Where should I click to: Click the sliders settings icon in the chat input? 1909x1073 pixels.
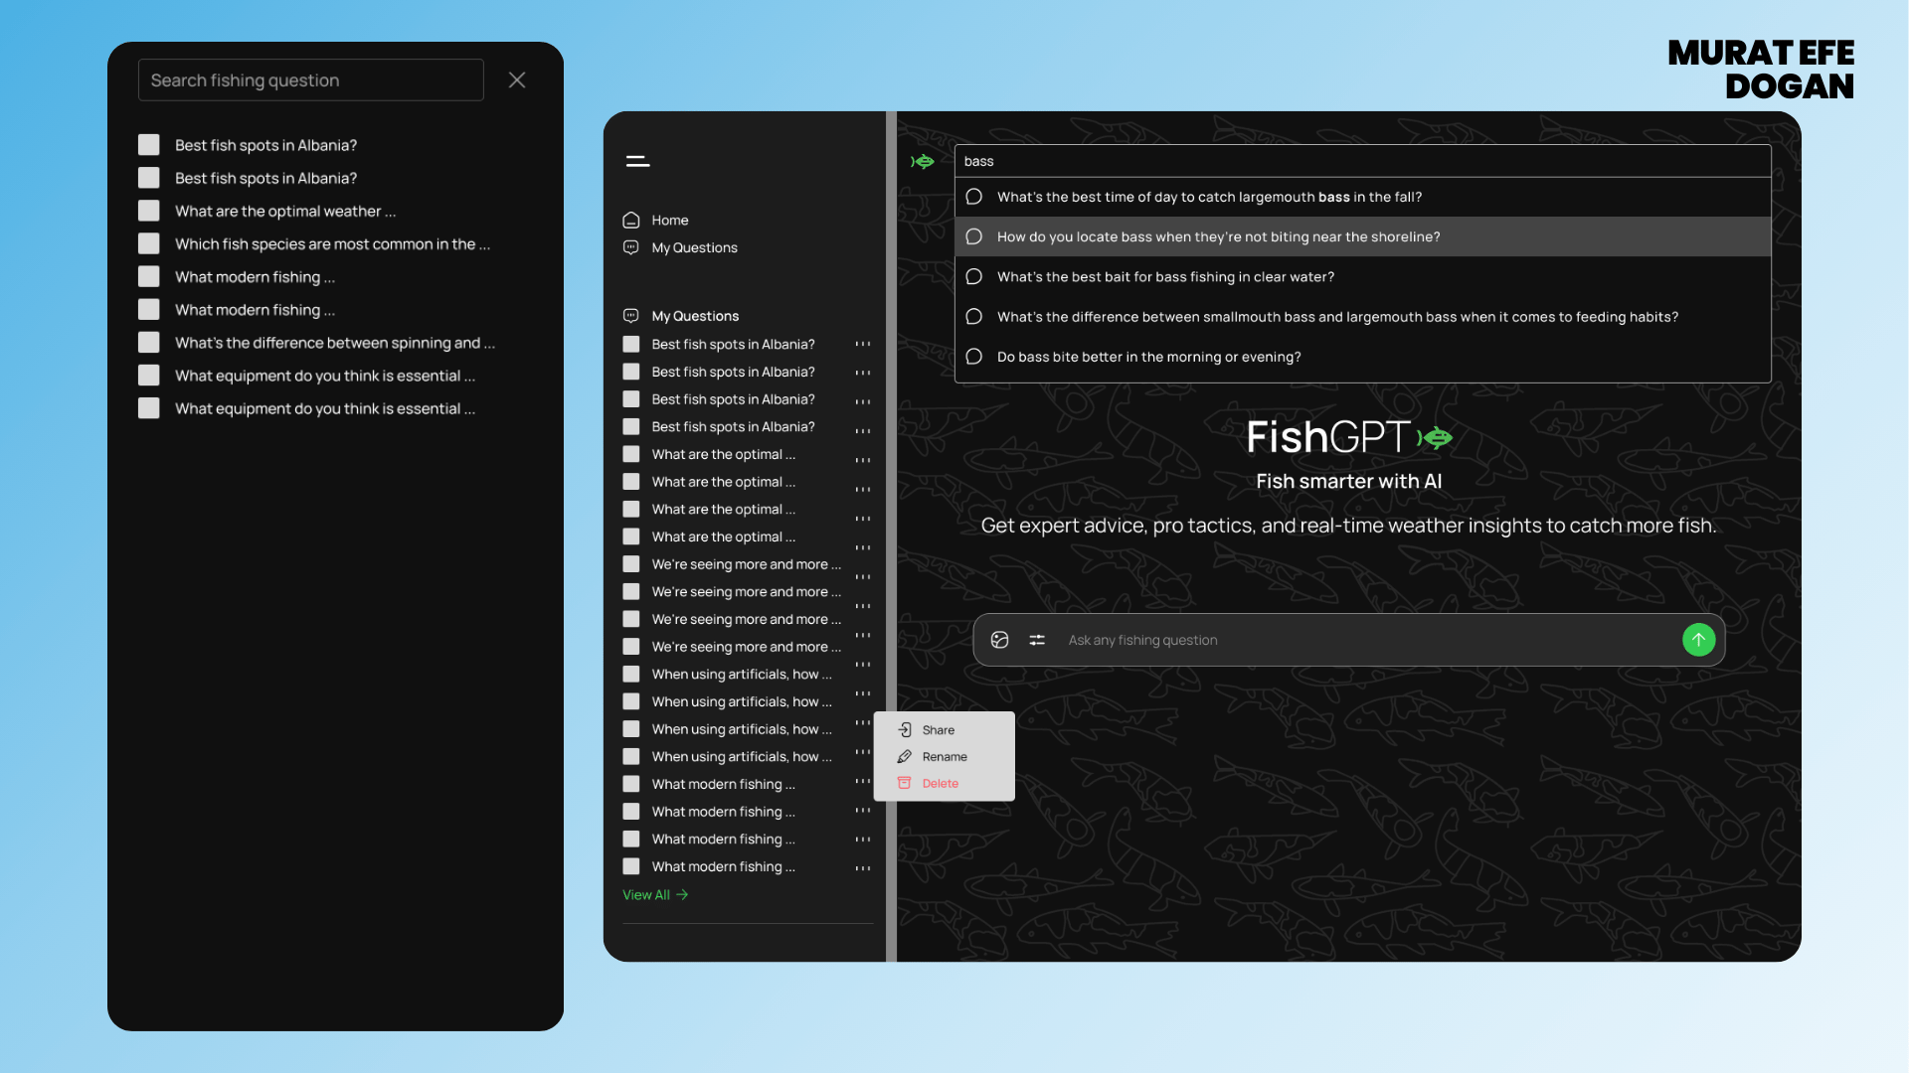[x=1037, y=640]
